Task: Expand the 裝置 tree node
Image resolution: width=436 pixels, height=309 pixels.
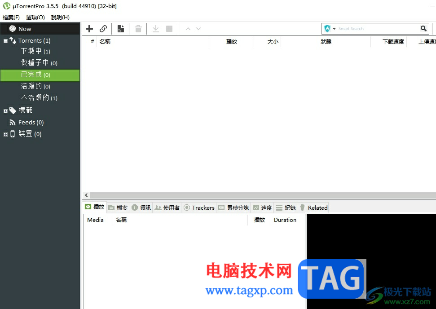Action: [x=5, y=135]
